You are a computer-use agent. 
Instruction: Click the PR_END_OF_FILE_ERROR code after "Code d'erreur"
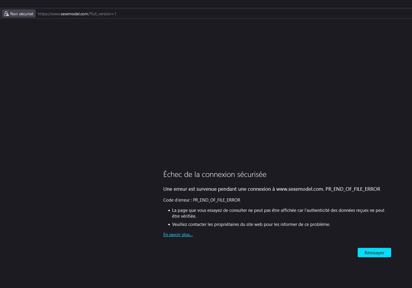216,200
